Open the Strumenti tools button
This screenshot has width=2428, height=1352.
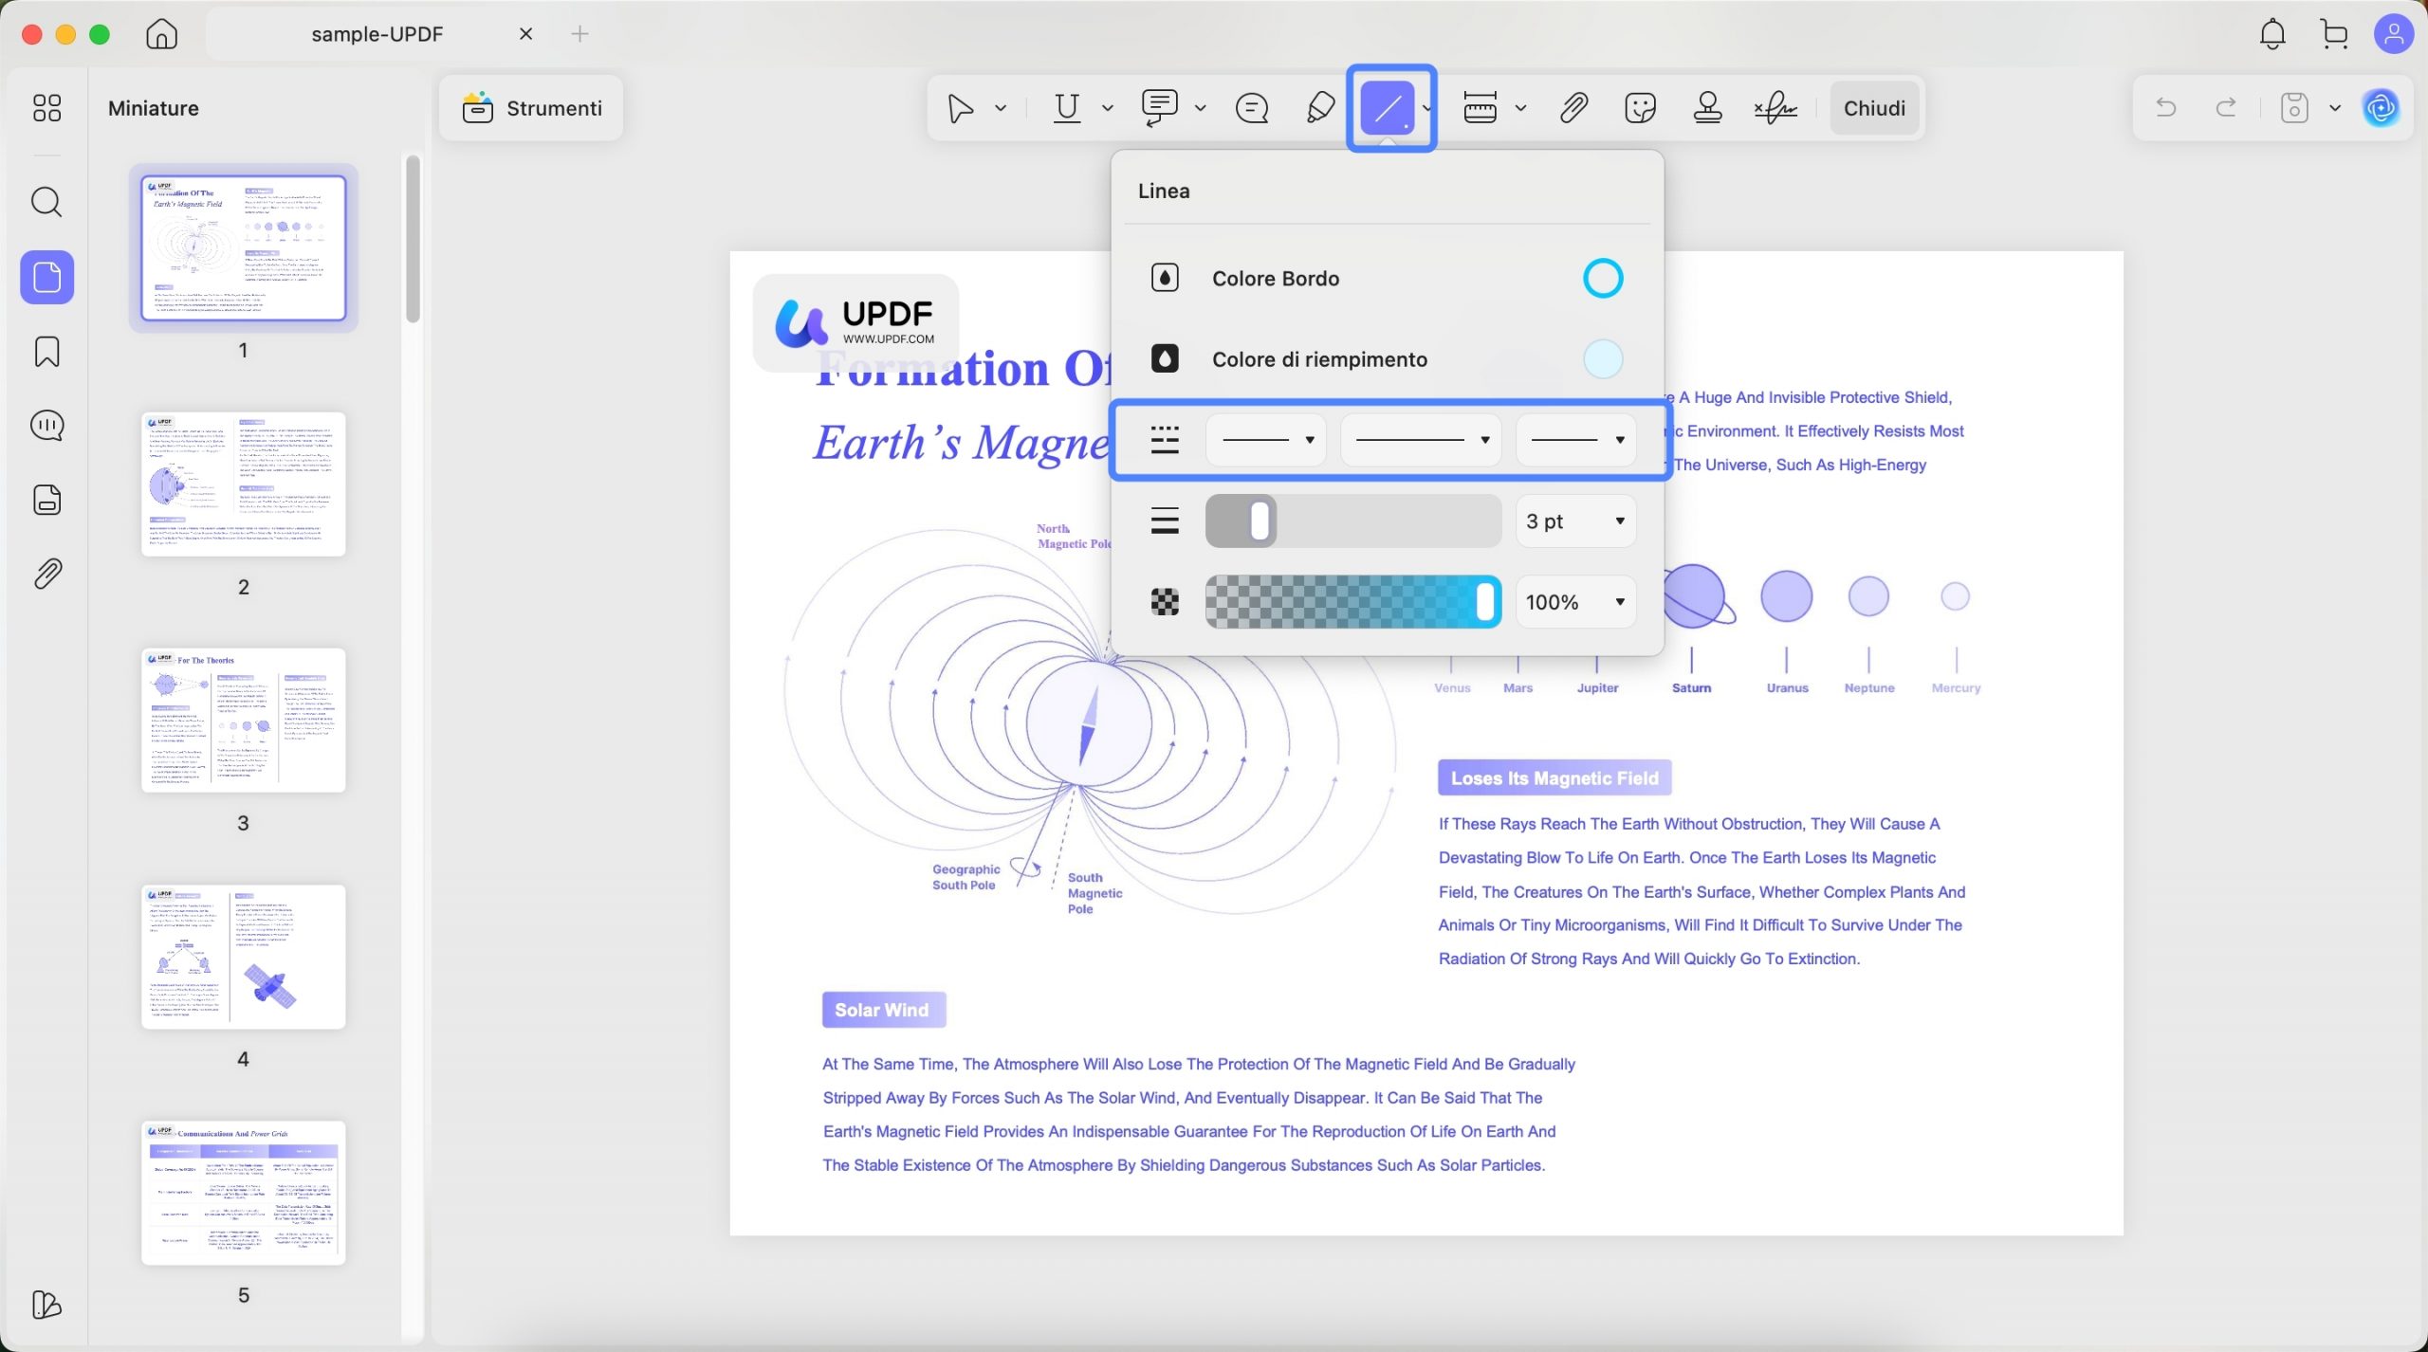click(x=531, y=108)
